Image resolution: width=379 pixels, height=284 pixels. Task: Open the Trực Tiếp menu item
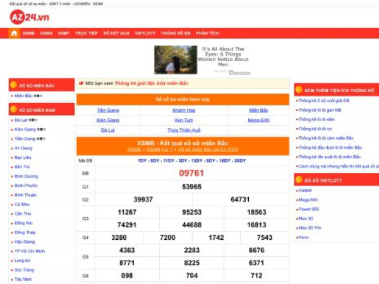click(x=85, y=33)
